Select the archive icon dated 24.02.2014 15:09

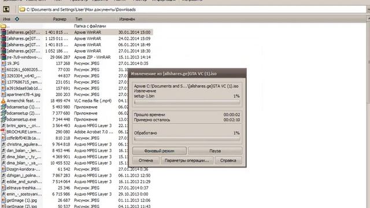pos(3,39)
